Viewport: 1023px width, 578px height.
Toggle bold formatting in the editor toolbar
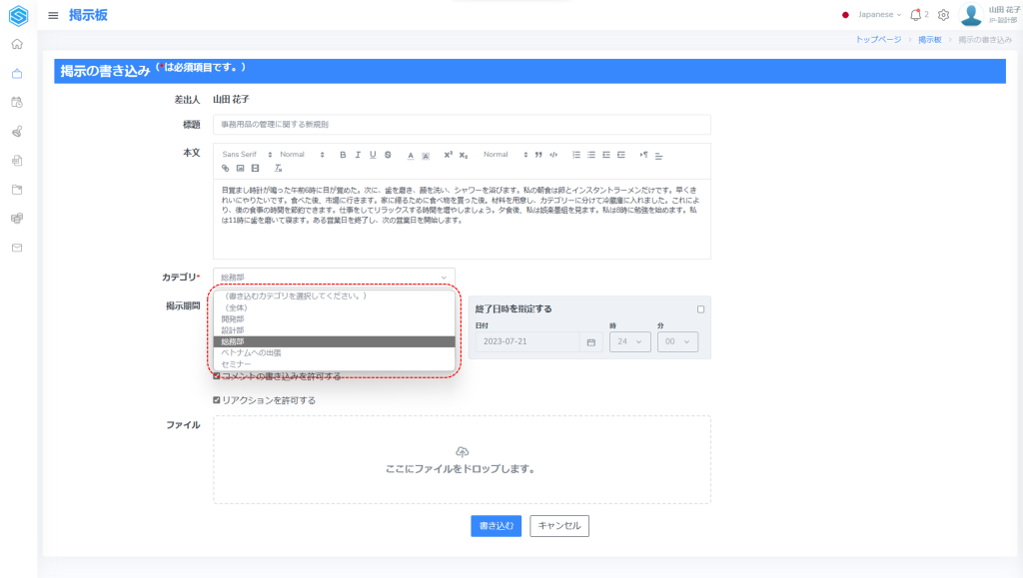point(343,155)
